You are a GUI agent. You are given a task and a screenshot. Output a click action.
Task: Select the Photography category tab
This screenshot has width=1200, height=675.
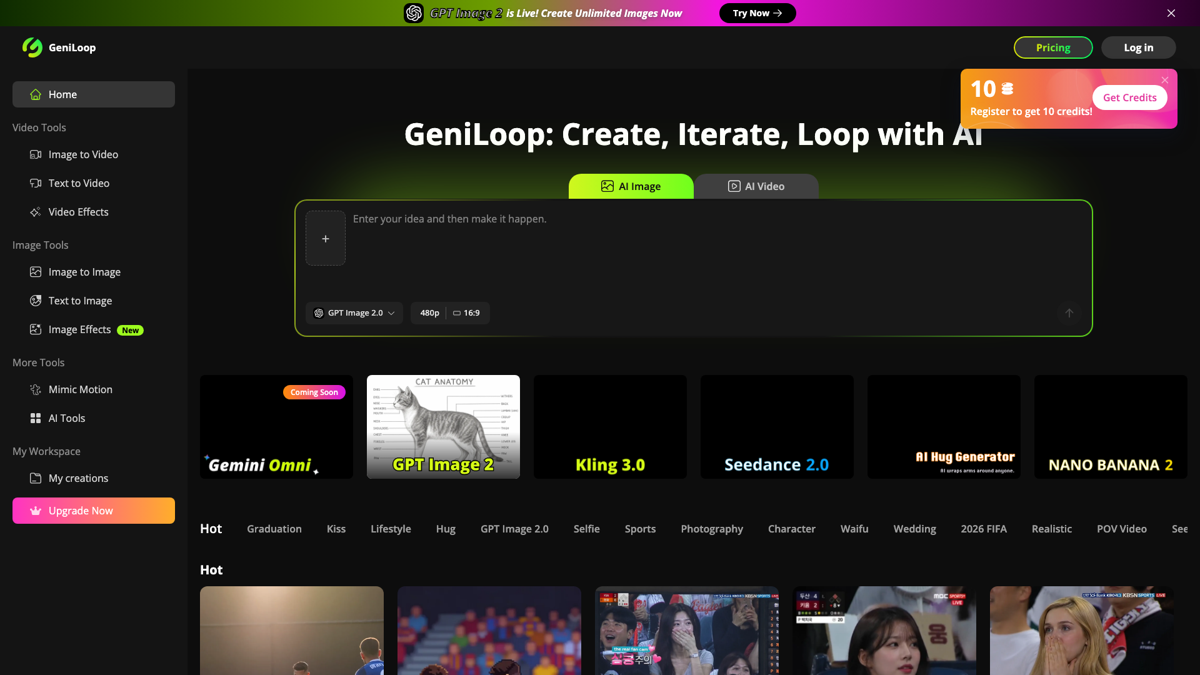coord(712,529)
